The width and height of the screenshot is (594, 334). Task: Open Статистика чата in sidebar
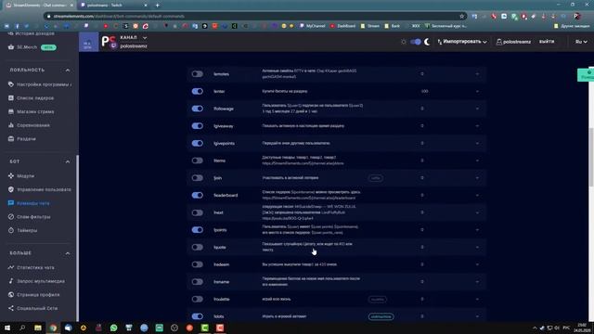(x=35, y=267)
